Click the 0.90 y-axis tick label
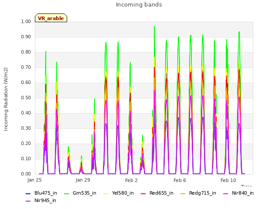This screenshot has width=279, height=209. coord(26,37)
